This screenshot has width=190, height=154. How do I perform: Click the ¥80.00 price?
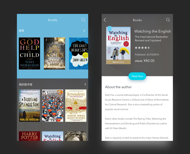point(149,61)
